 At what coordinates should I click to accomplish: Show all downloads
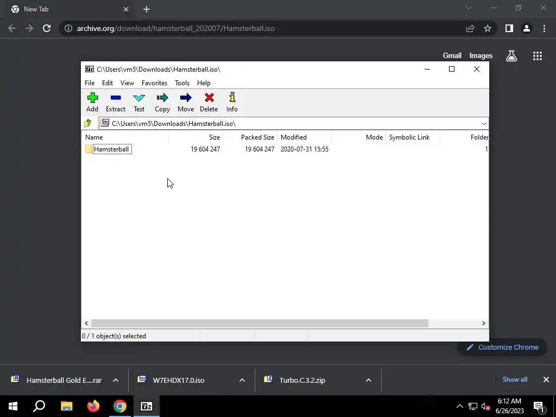[515, 380]
